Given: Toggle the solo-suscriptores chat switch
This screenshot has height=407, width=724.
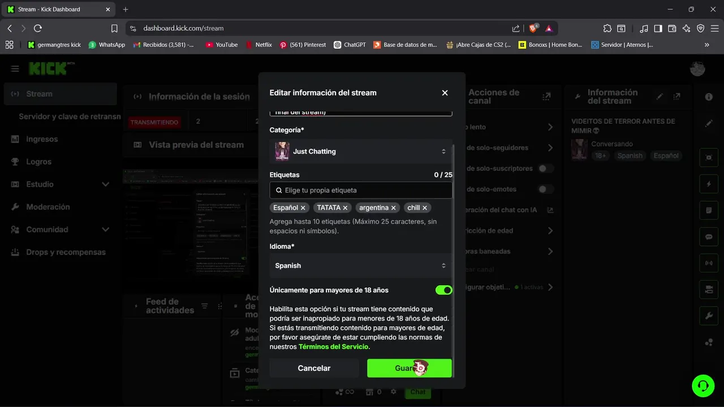Looking at the screenshot, I should click(x=546, y=168).
